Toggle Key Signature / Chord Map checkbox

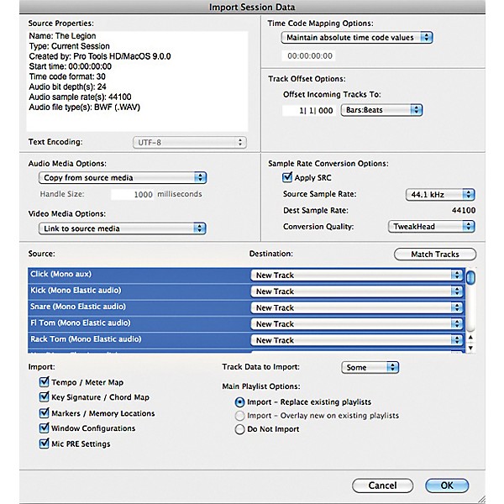[45, 397]
